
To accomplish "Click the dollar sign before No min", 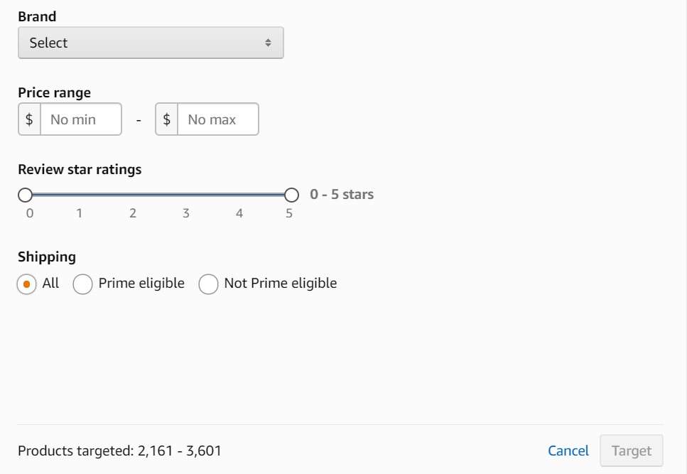I will click(29, 119).
